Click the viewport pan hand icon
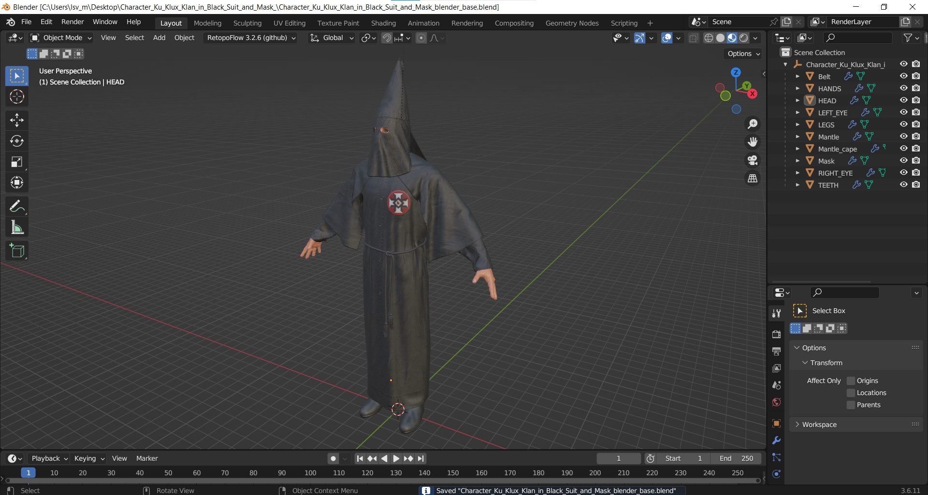 pyautogui.click(x=753, y=142)
